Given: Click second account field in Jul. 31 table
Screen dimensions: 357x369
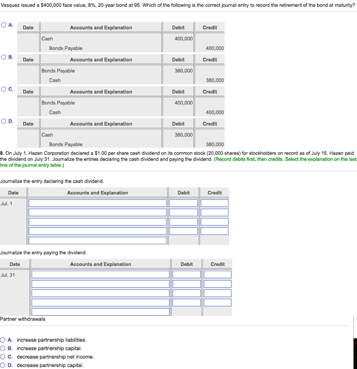Looking at the screenshot, I should pyautogui.click(x=100, y=284).
